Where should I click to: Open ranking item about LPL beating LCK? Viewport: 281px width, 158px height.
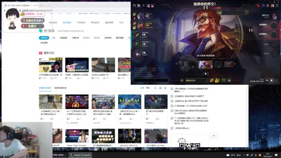(x=191, y=106)
